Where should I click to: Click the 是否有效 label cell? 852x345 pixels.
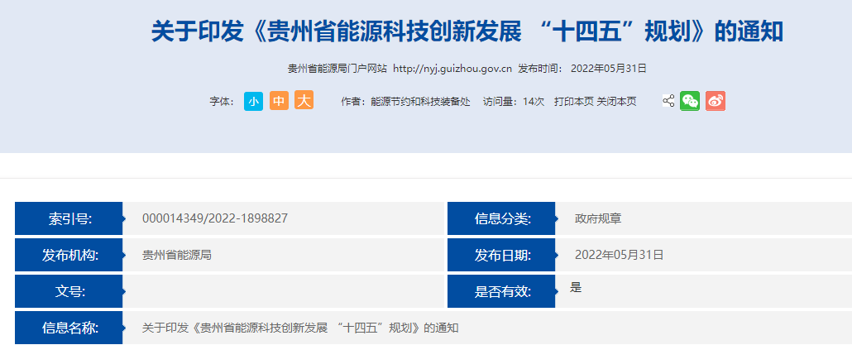tap(502, 291)
